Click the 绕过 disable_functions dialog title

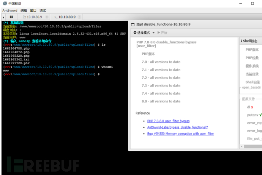(x=163, y=24)
